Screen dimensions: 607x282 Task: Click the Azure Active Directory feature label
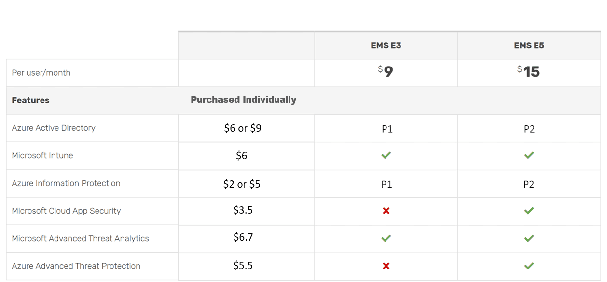[54, 128]
